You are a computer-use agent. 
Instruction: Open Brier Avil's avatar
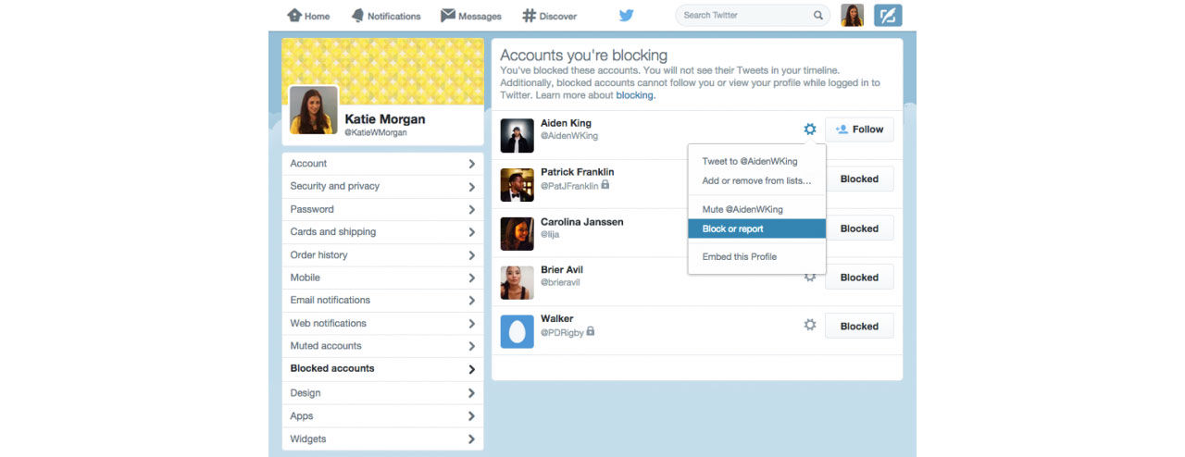tap(518, 282)
